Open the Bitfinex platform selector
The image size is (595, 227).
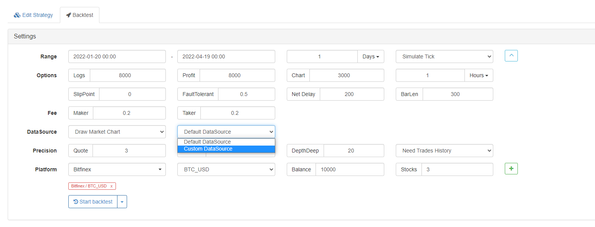click(x=117, y=169)
